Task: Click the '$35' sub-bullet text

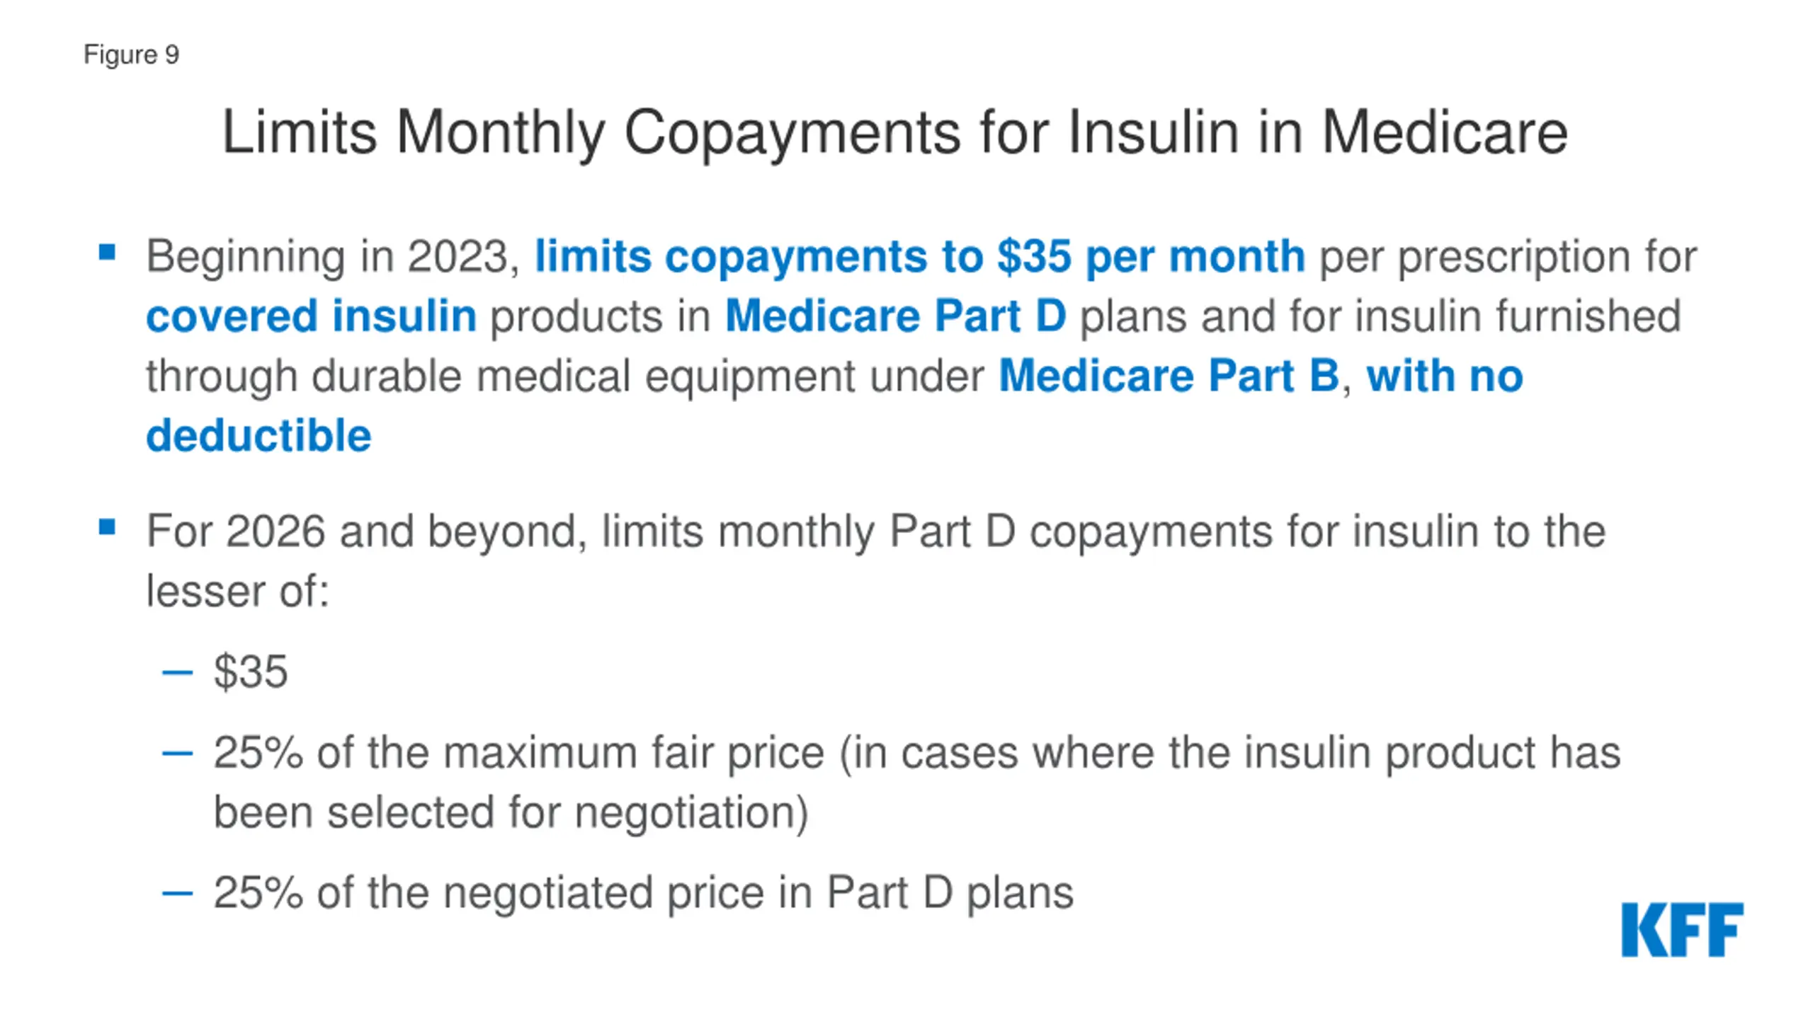Action: point(251,672)
